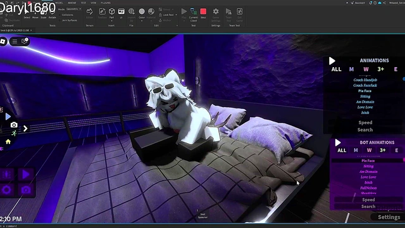This screenshot has width=405, height=228.
Task: Open the Material tool
Action: [151, 13]
